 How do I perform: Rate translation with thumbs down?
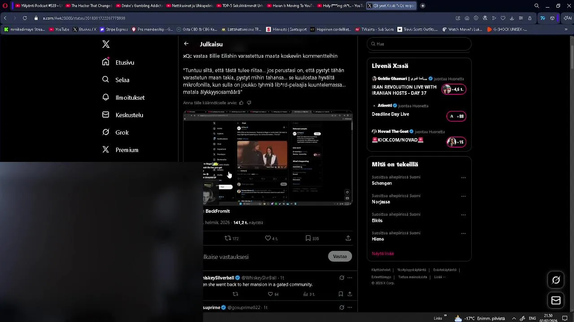coord(249,103)
